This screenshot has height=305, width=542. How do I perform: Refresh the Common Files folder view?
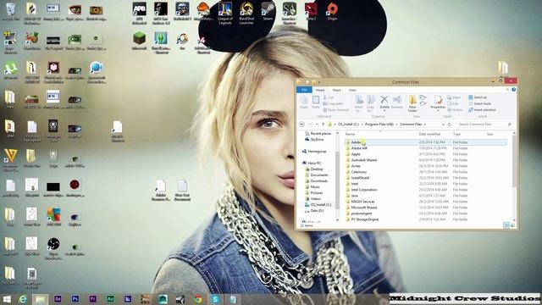click(450, 125)
